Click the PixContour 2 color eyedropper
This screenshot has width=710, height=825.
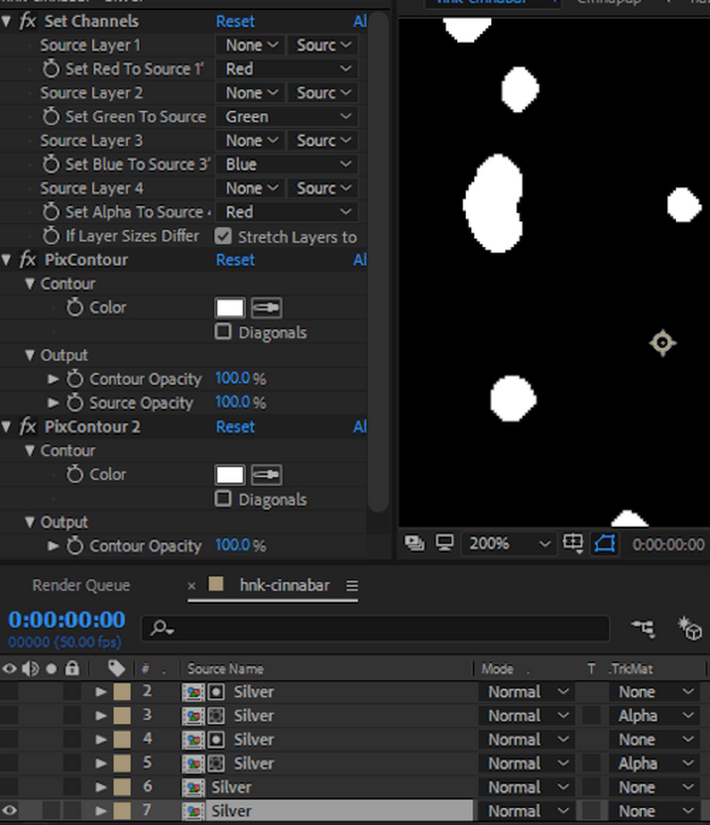[x=266, y=475]
